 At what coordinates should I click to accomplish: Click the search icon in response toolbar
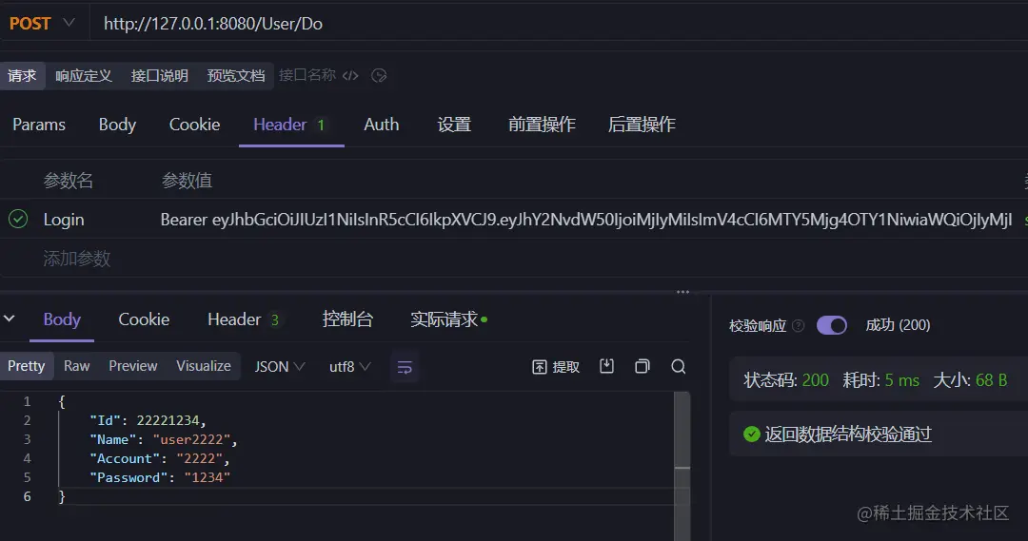[x=679, y=366]
